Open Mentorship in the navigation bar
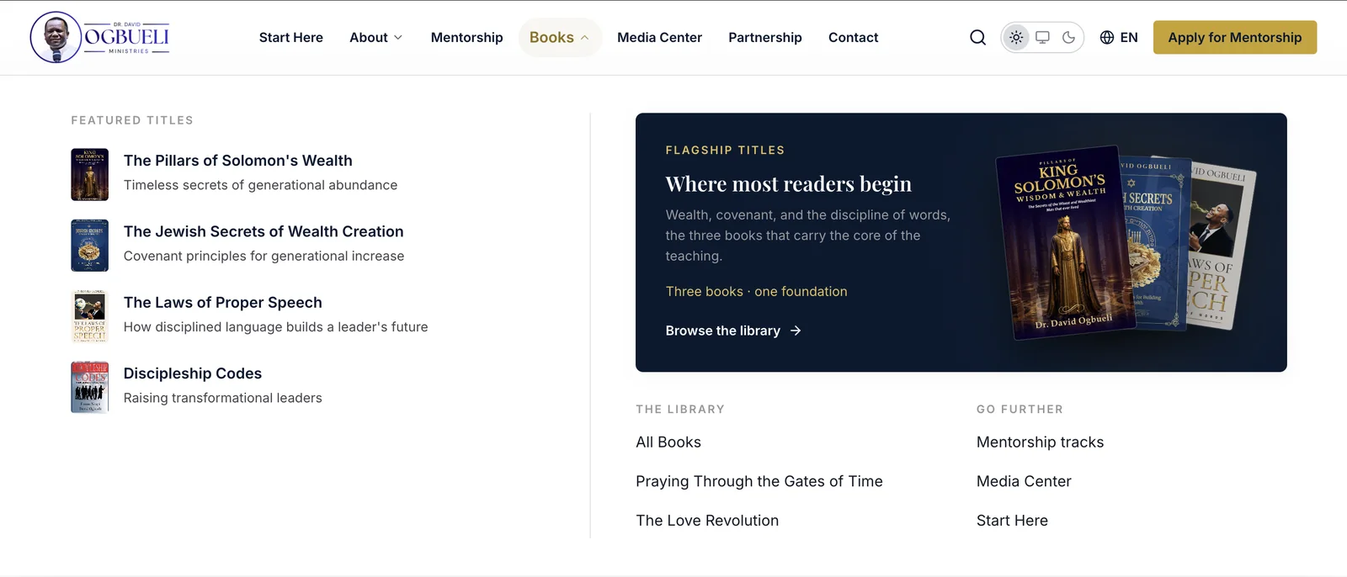 click(466, 37)
